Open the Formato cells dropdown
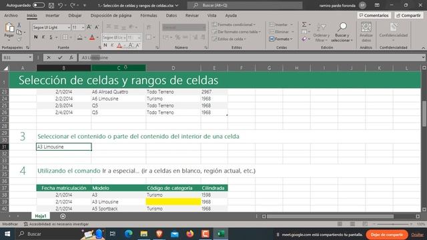 (x=281, y=39)
